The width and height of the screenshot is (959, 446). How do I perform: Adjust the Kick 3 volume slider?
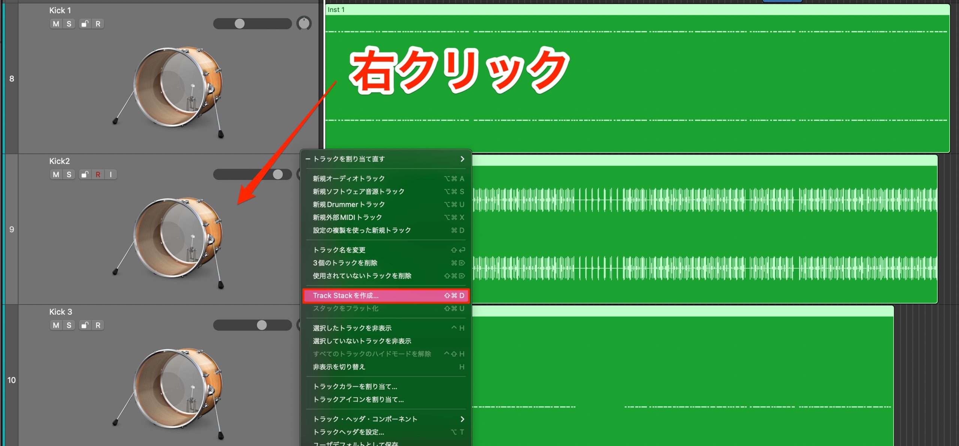coord(252,325)
